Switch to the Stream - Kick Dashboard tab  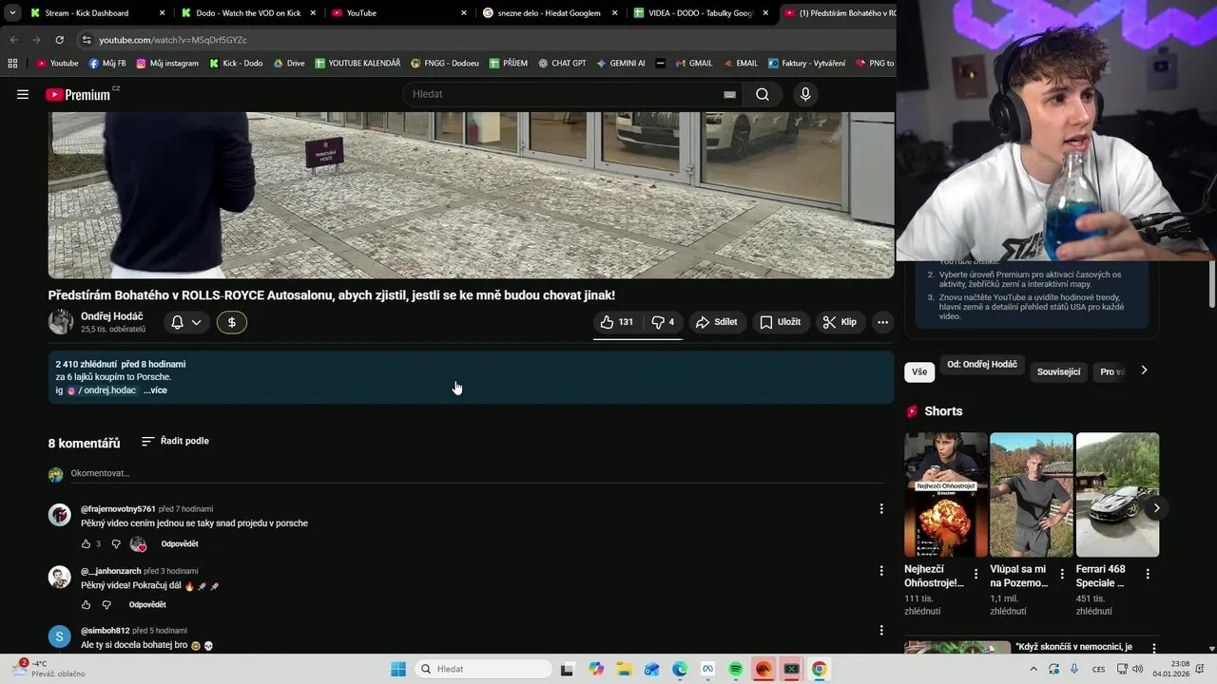coord(98,13)
